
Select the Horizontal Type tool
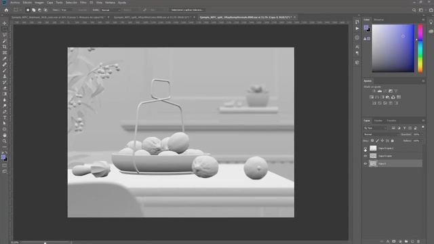pos(5,117)
